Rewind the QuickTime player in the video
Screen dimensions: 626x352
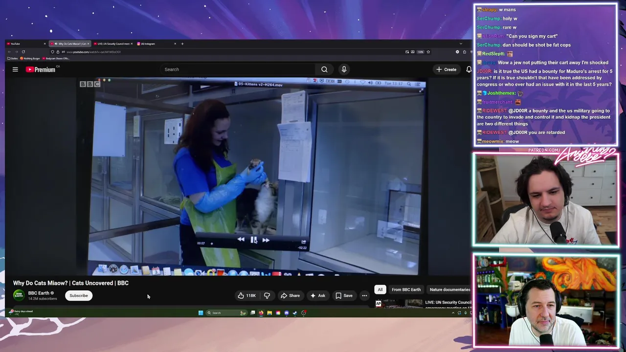[x=241, y=240]
